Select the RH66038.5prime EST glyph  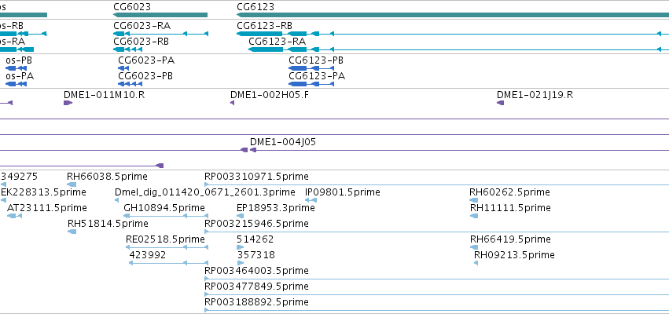(x=72, y=184)
